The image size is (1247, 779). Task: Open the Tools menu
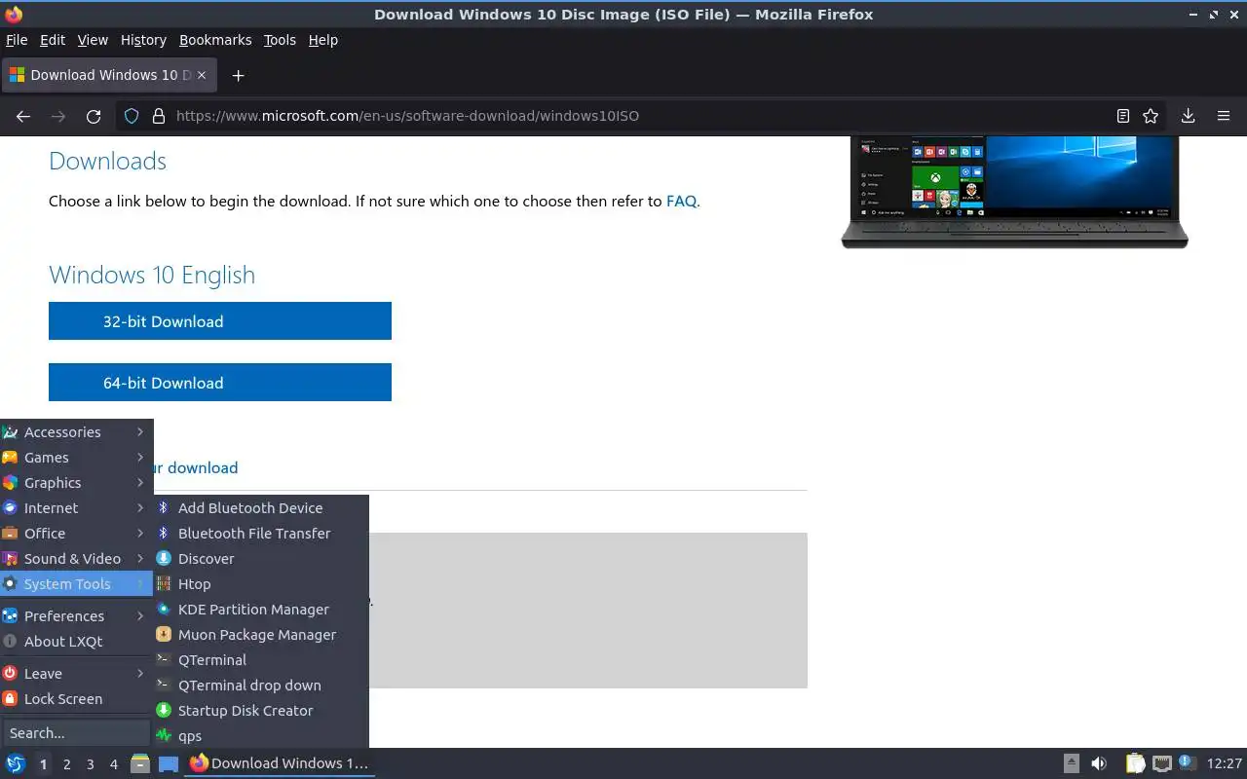[x=280, y=40]
